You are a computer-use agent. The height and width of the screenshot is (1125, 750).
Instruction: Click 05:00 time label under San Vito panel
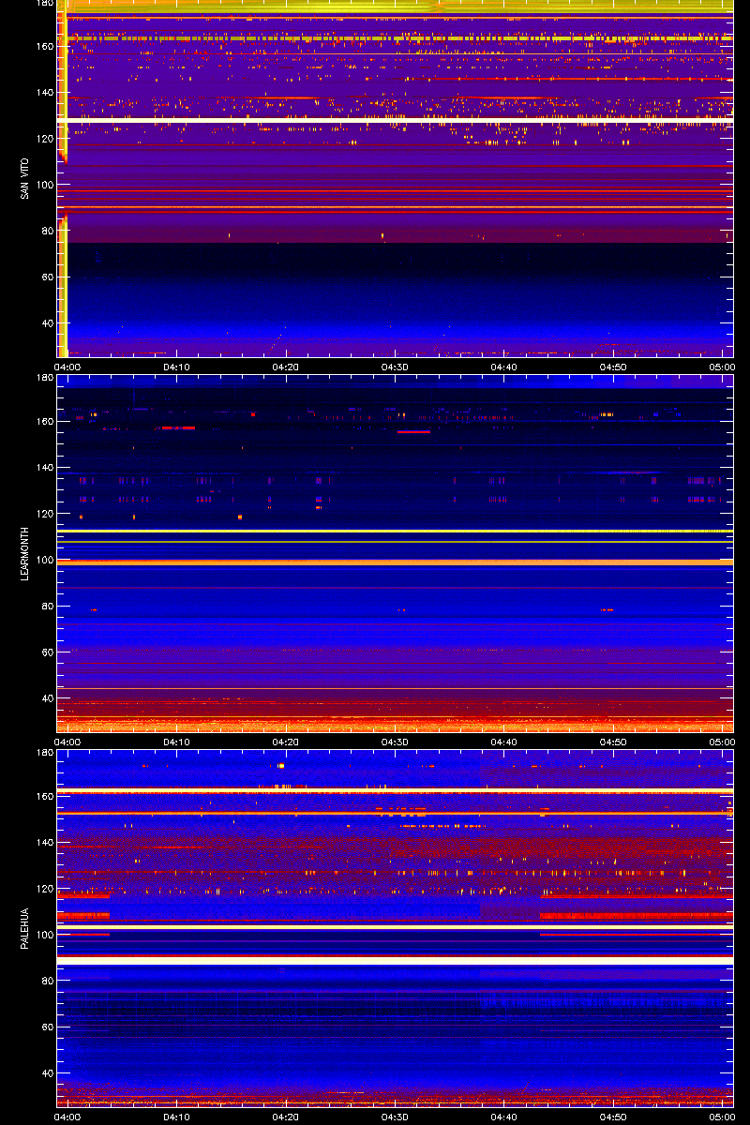coord(722,367)
